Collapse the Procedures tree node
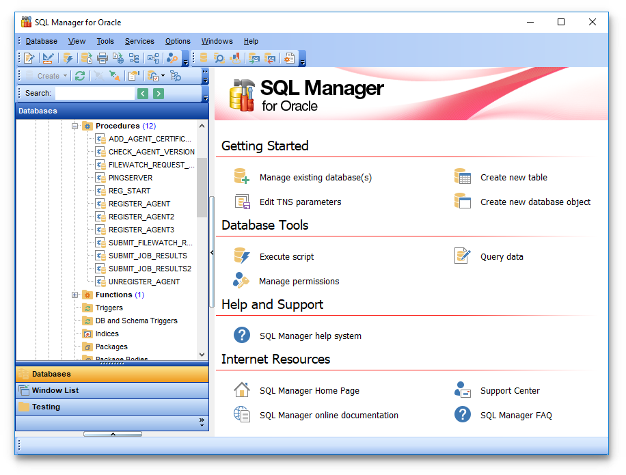 pyautogui.click(x=75, y=126)
